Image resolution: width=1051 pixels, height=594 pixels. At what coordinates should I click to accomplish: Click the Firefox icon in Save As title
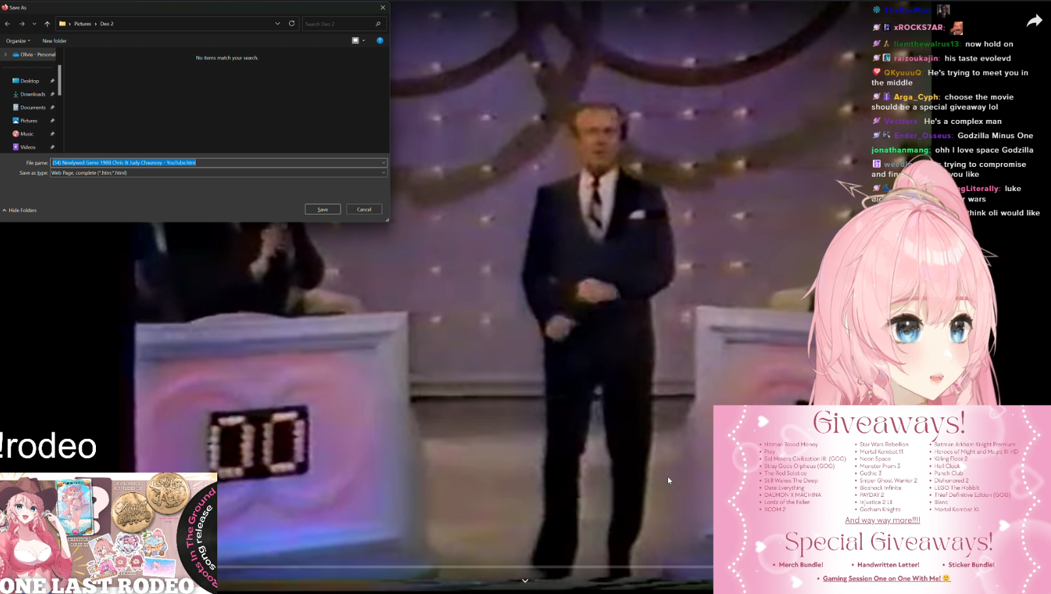tap(5, 7)
